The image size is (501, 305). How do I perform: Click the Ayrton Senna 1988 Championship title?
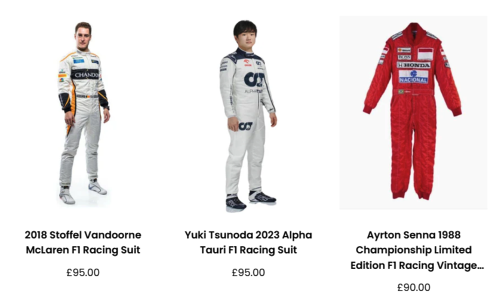click(414, 250)
